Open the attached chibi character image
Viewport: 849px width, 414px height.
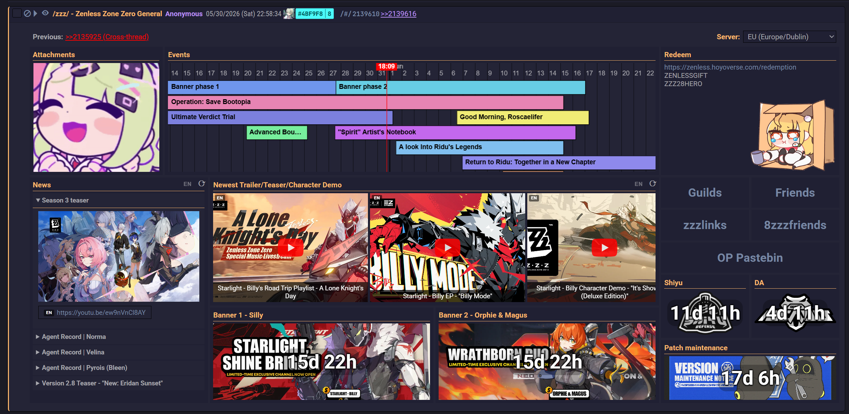pyautogui.click(x=96, y=117)
